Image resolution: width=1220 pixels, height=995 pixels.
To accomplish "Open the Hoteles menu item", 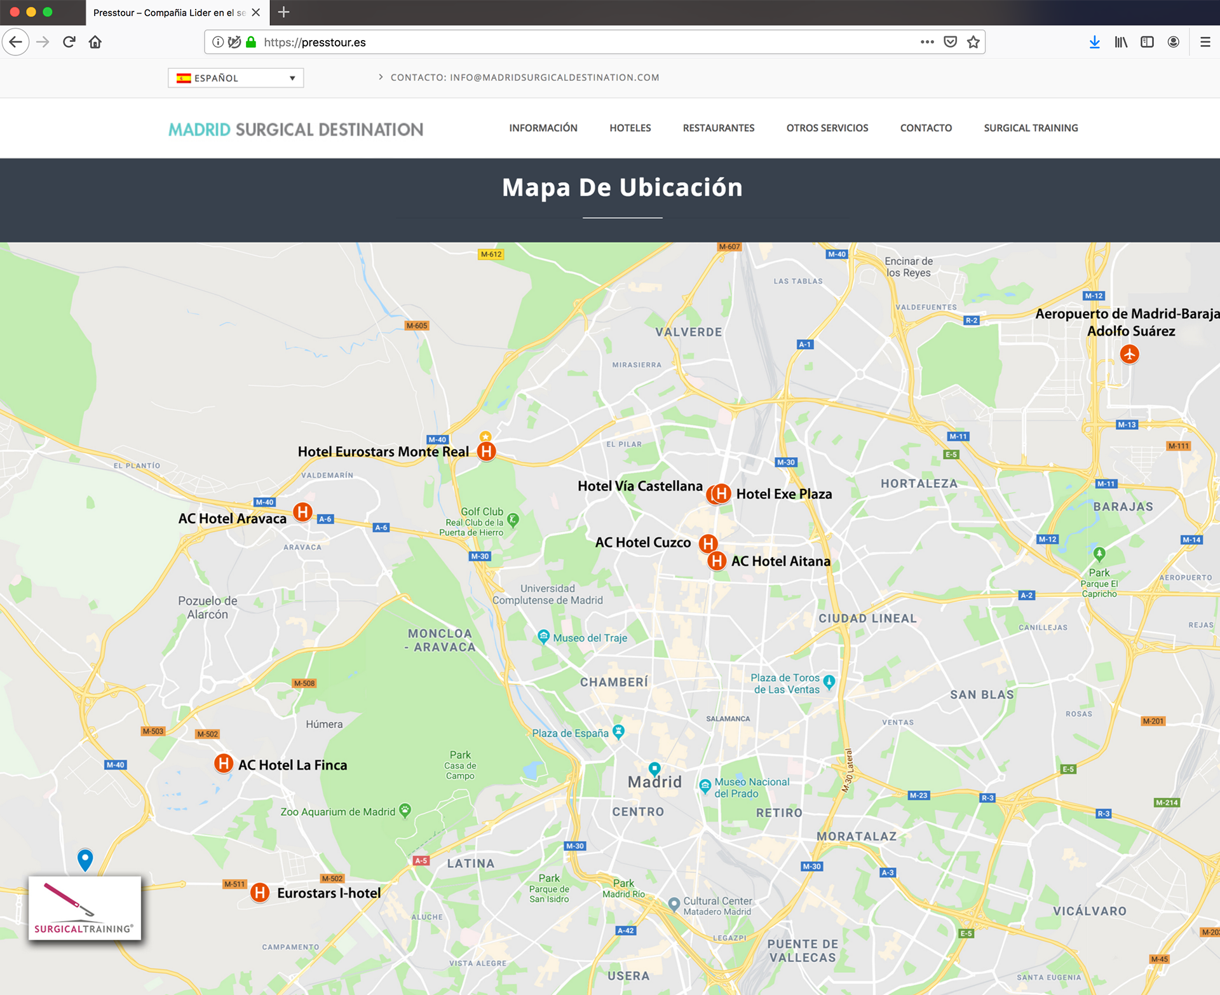I will (x=630, y=128).
